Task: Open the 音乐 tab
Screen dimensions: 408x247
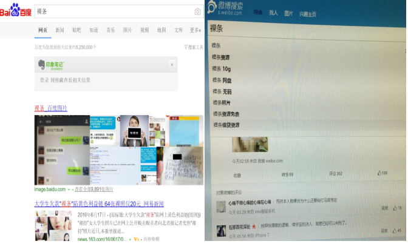Action: point(110,30)
